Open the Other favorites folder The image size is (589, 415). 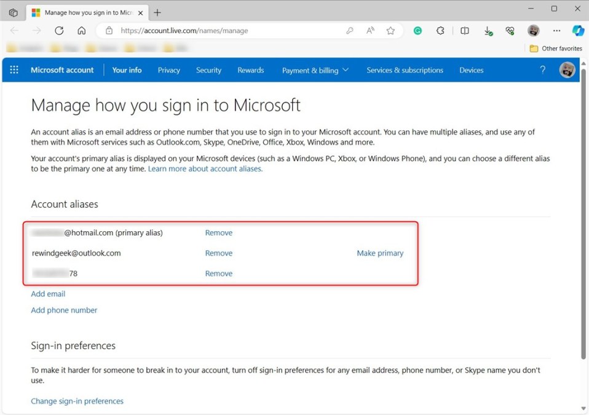click(x=555, y=49)
